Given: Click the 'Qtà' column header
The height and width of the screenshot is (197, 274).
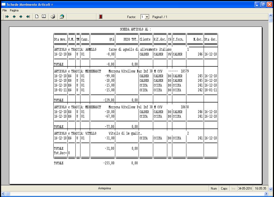Looking at the screenshot, I should tap(112, 39).
